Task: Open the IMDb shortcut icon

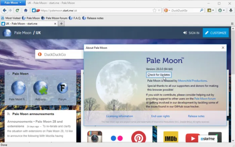Action: tap(171, 137)
